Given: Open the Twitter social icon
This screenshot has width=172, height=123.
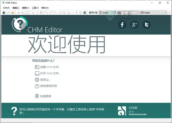Looking at the screenshot, I should pos(146,25).
